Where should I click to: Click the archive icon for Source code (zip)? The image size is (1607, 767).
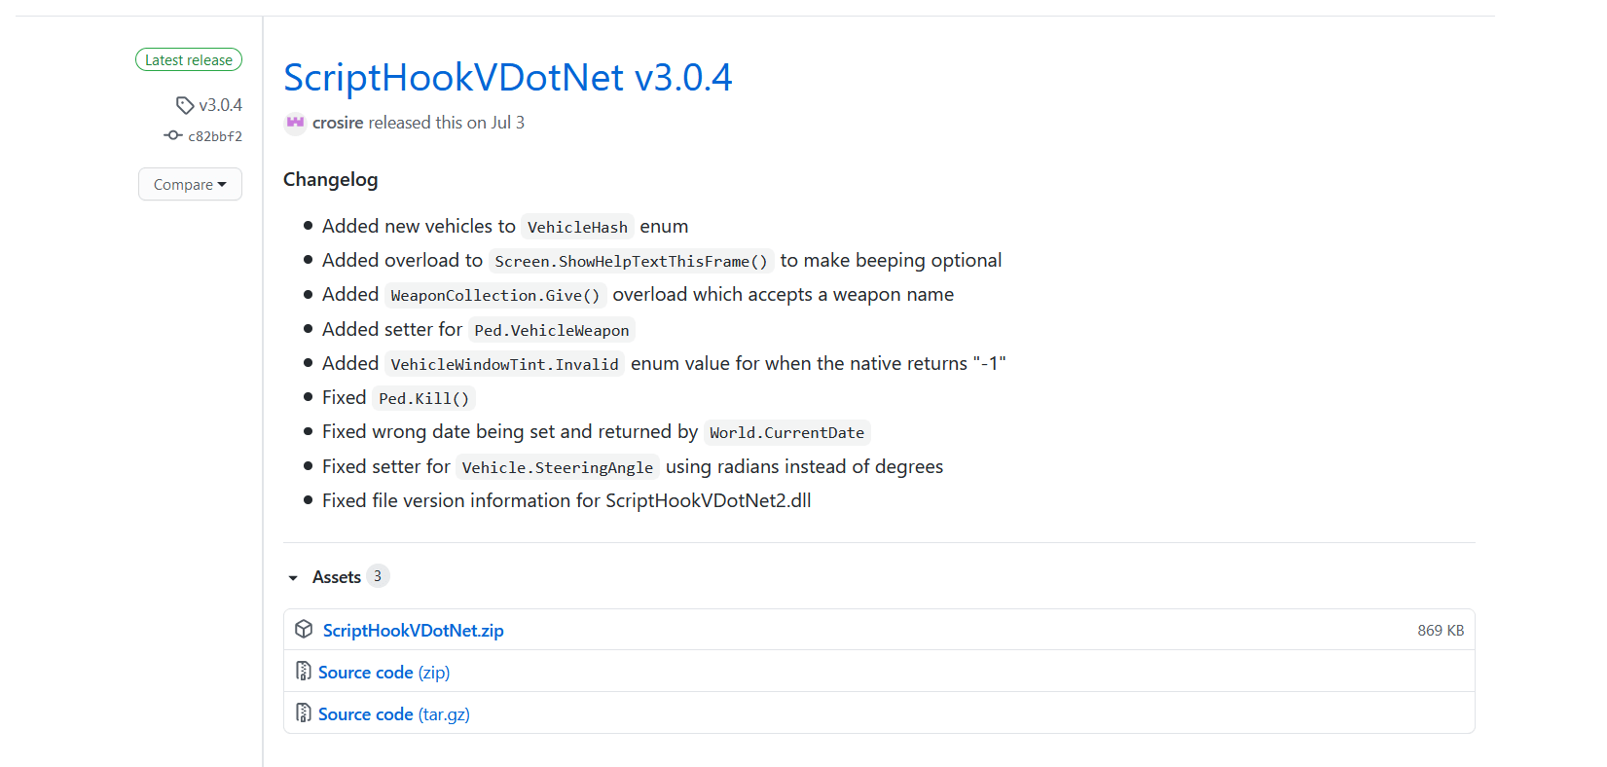click(x=304, y=672)
